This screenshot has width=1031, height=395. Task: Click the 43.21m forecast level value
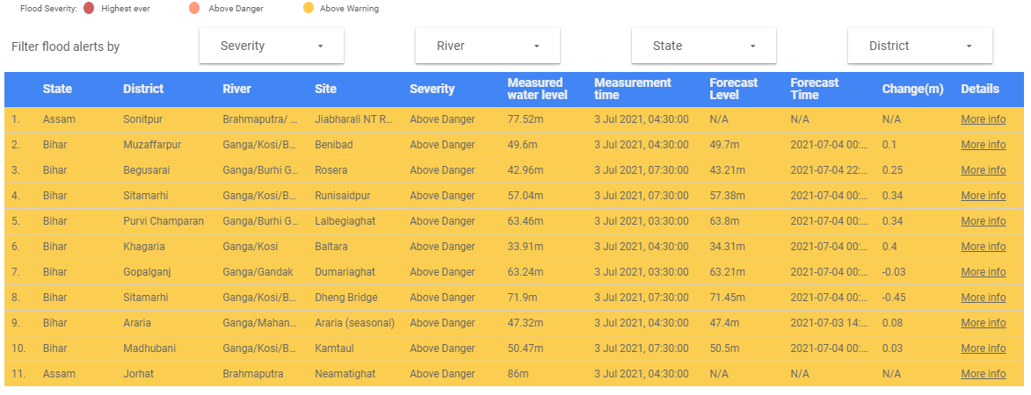727,170
